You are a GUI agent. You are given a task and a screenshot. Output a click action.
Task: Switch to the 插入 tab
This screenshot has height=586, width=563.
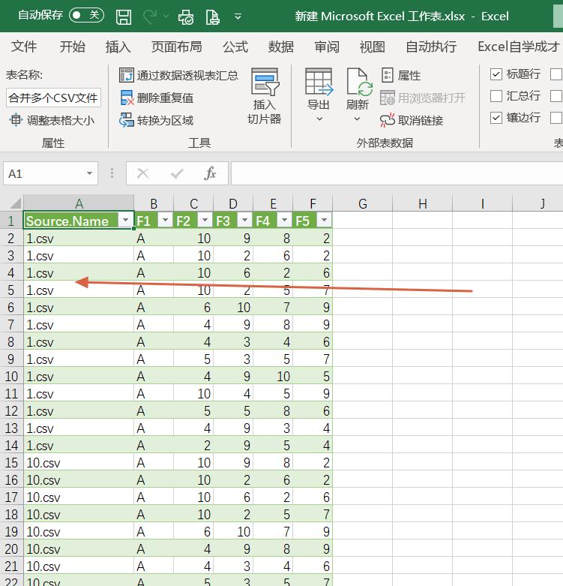tap(118, 47)
